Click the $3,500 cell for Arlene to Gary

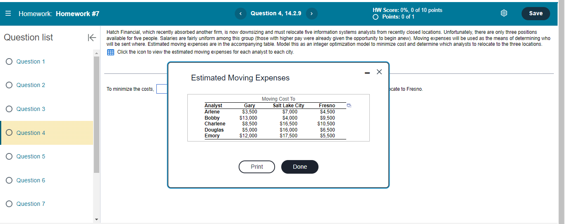[x=250, y=112]
